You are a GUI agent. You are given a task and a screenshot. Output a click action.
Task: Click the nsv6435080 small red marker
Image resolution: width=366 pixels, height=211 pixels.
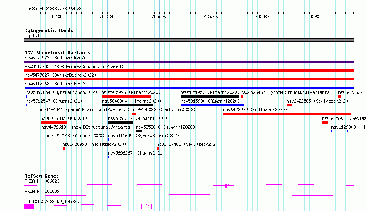pyautogui.click(x=134, y=114)
